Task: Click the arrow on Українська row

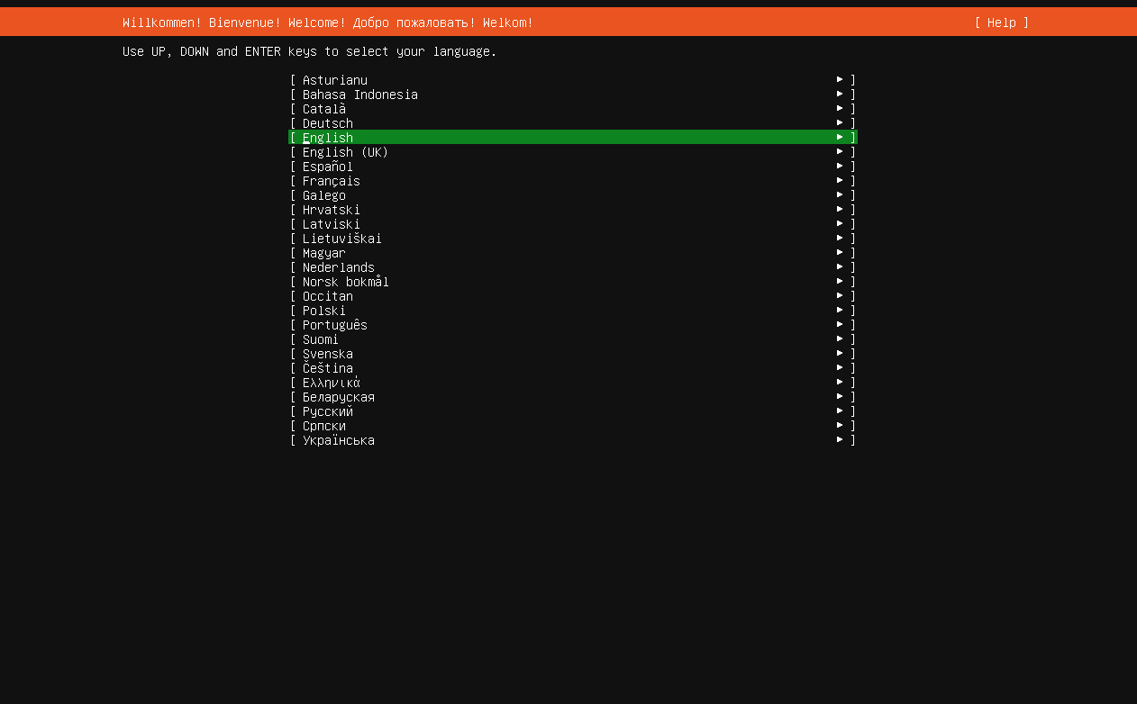Action: (840, 439)
